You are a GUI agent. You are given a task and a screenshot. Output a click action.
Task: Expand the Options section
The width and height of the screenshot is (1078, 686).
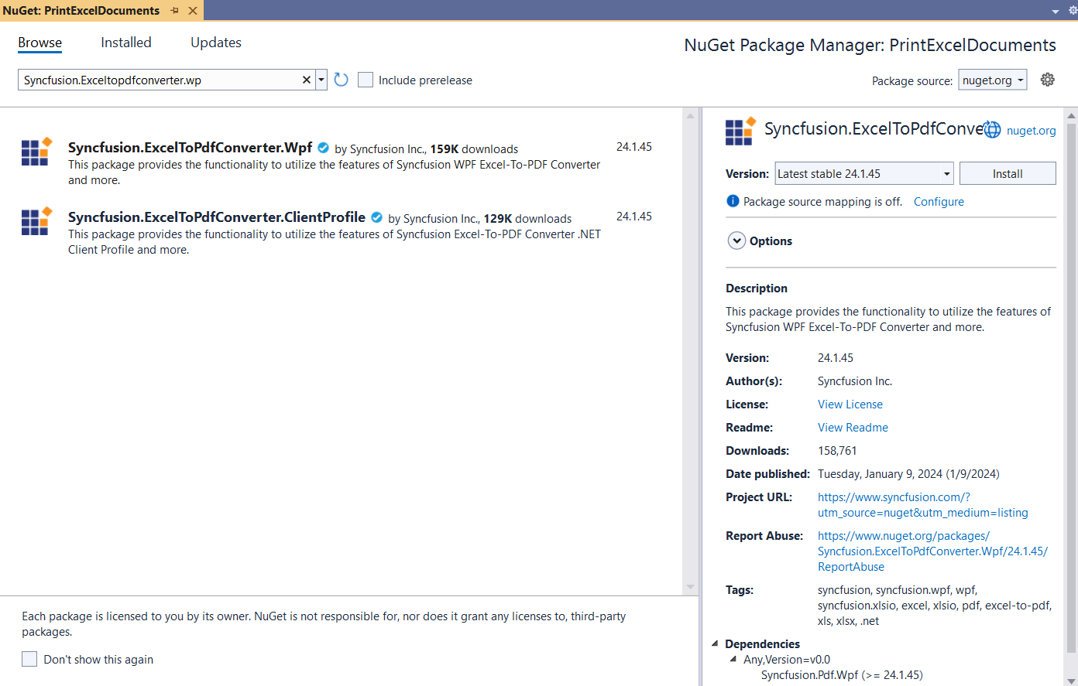pos(736,241)
